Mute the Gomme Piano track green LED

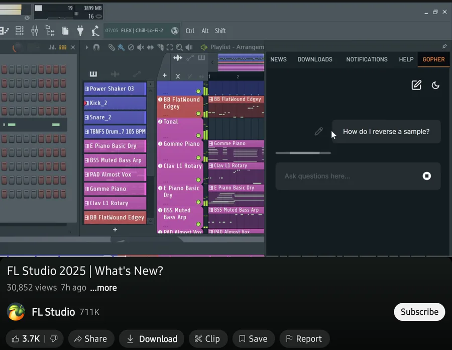pos(198,158)
